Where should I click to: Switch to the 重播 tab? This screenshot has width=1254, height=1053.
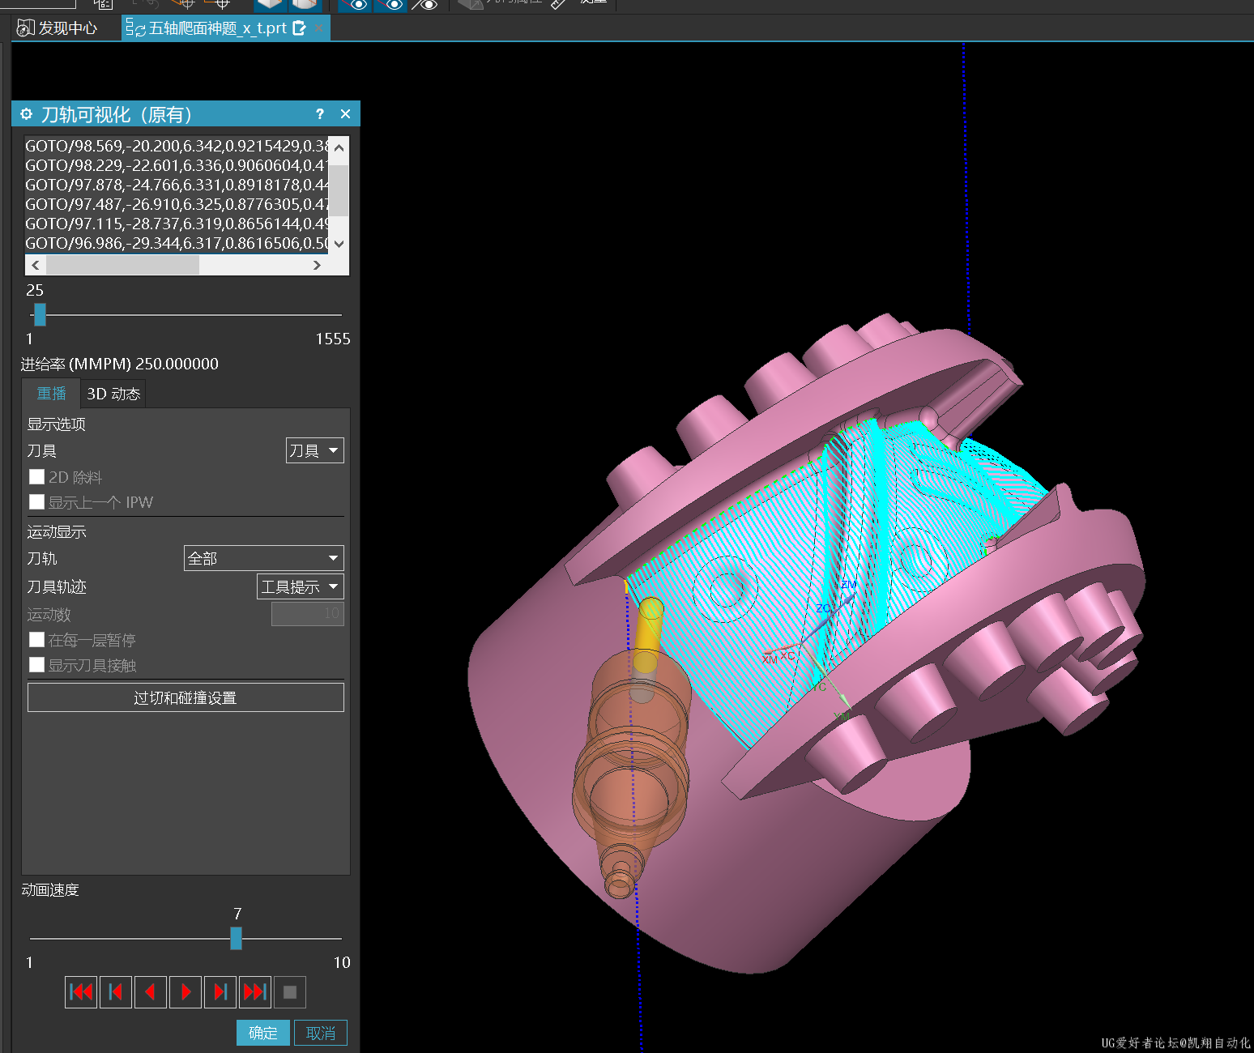[x=51, y=394]
